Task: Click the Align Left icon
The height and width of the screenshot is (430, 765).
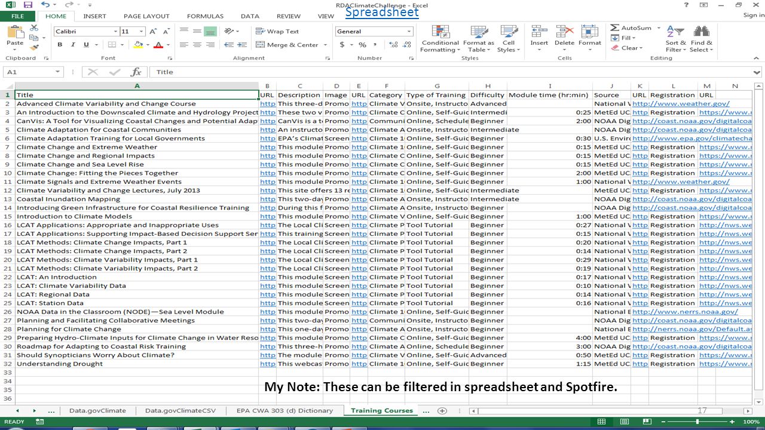Action: pos(184,45)
